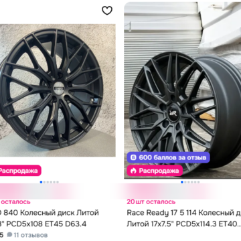Screen dimensions: 241x241
Task: Open the 11 отзывов reviews link
Action: tap(31, 235)
